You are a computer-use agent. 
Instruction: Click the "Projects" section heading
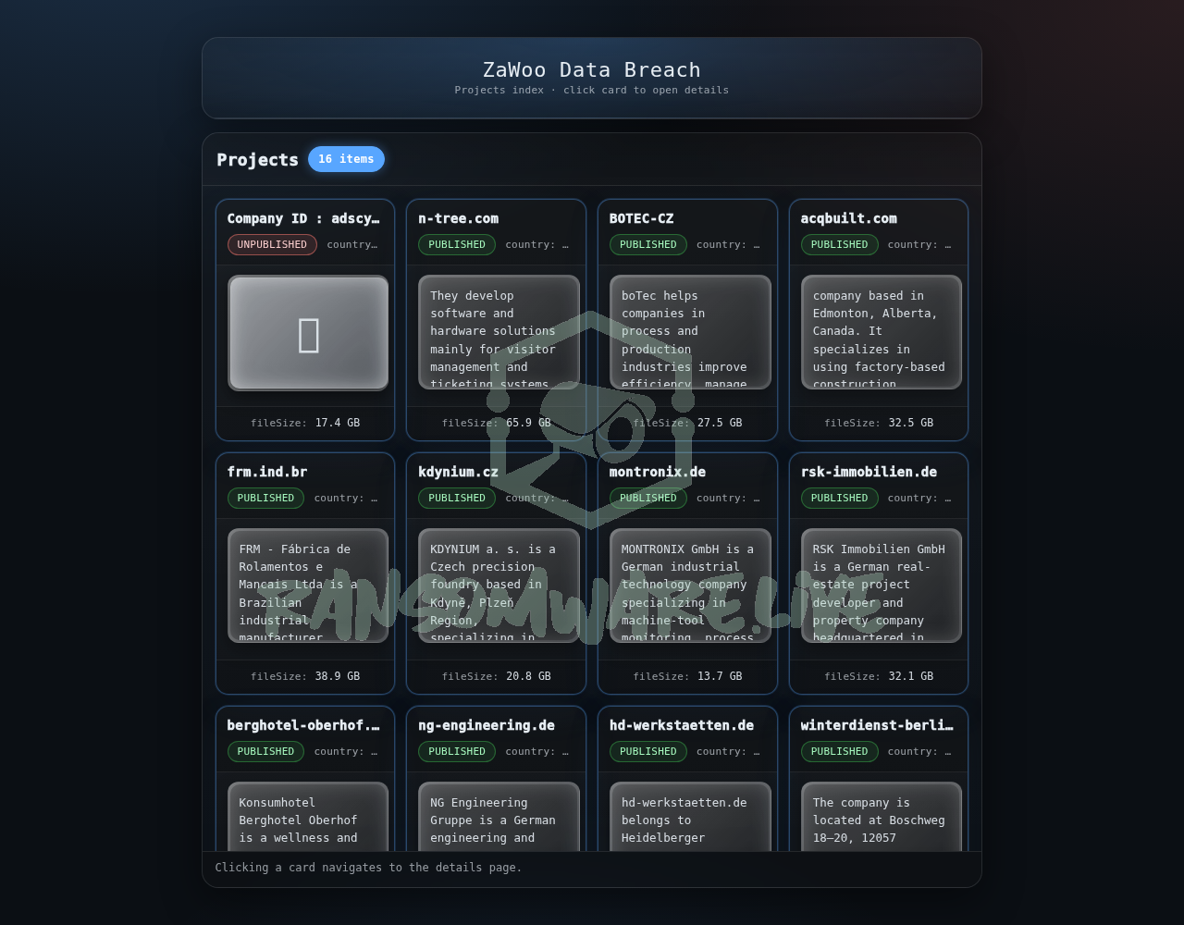[x=257, y=159]
